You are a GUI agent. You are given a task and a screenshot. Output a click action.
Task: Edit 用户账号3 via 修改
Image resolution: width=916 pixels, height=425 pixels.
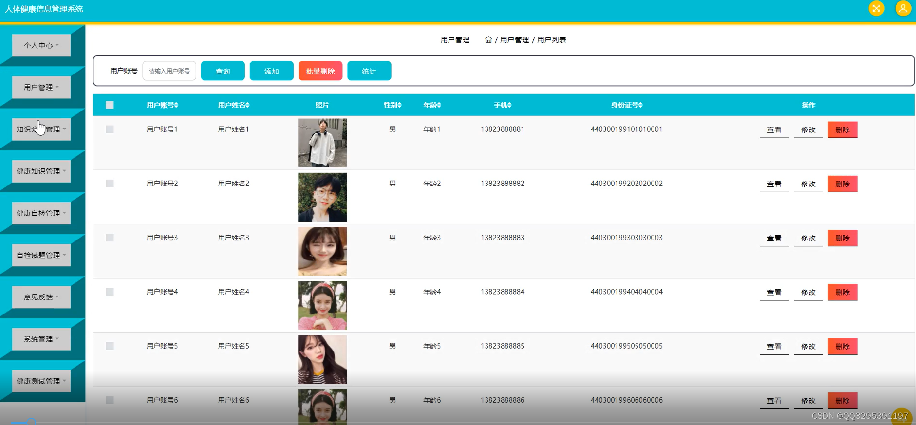tap(808, 238)
